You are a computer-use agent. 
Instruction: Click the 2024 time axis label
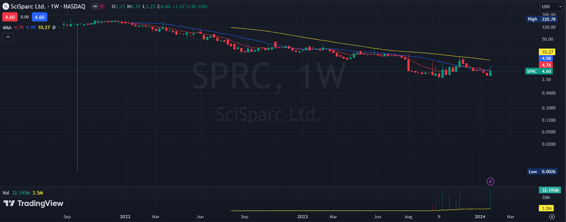pos(480,217)
